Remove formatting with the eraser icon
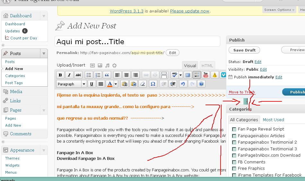The height and width of the screenshot is (181, 305). [x=143, y=84]
